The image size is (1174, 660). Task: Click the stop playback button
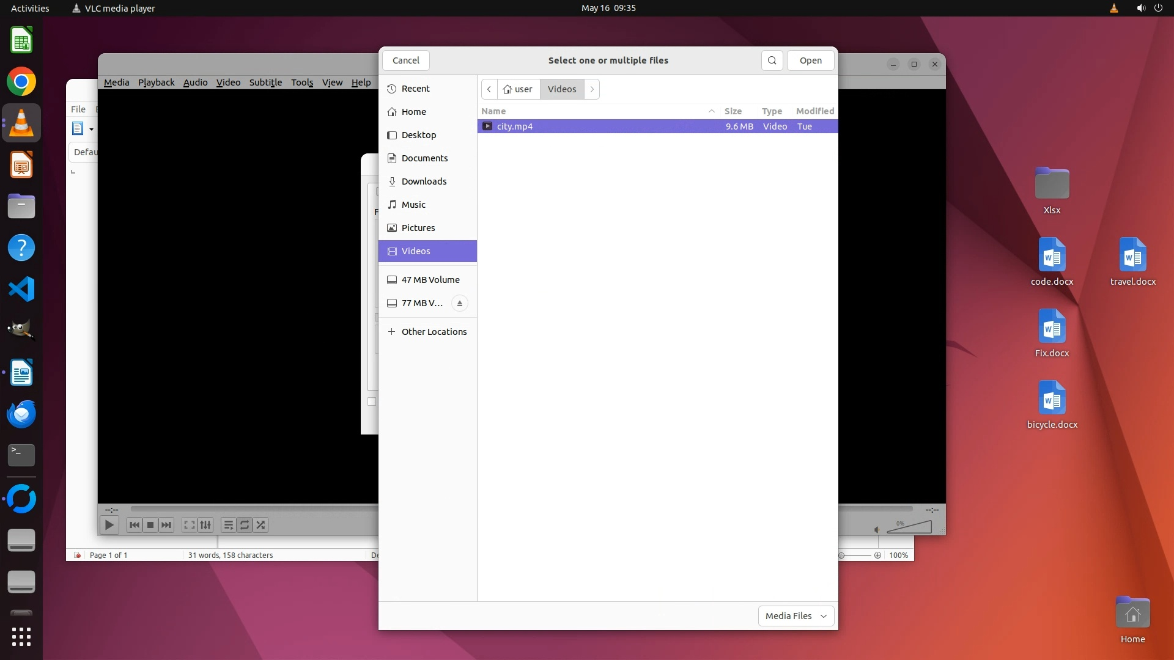click(x=150, y=525)
